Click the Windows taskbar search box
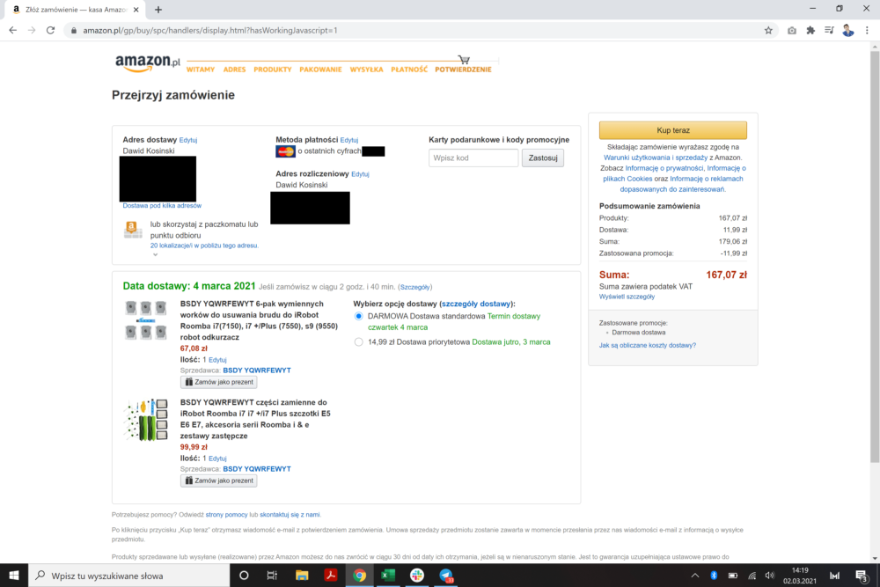Screen dimensions: 880x587 click(129, 576)
